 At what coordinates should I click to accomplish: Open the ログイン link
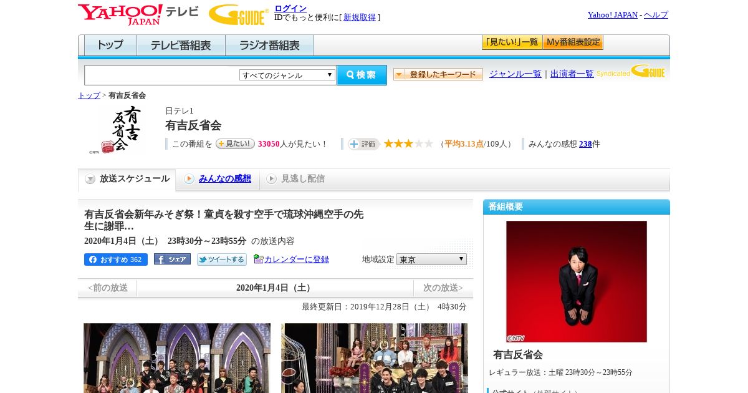coord(290,8)
